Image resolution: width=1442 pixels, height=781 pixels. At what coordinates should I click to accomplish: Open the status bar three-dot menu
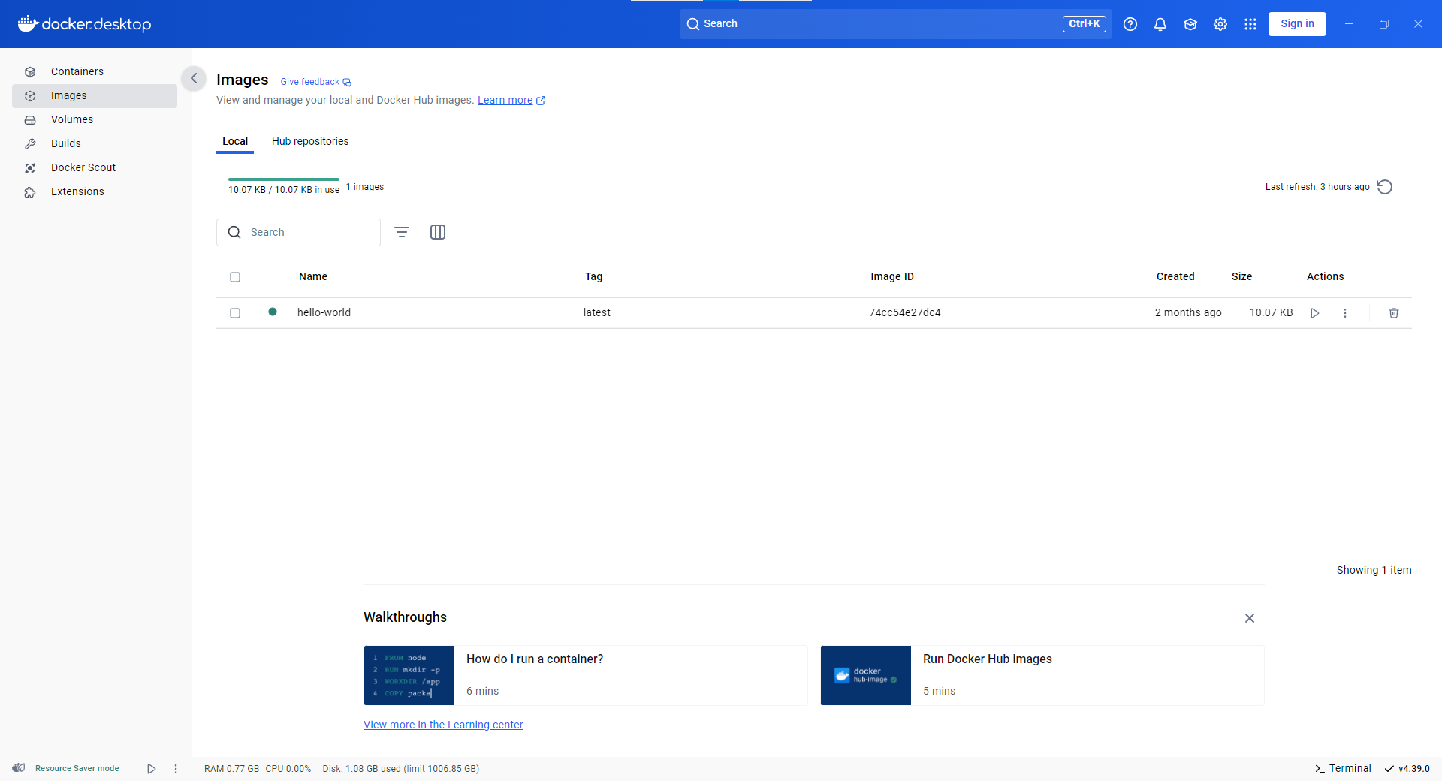point(176,769)
